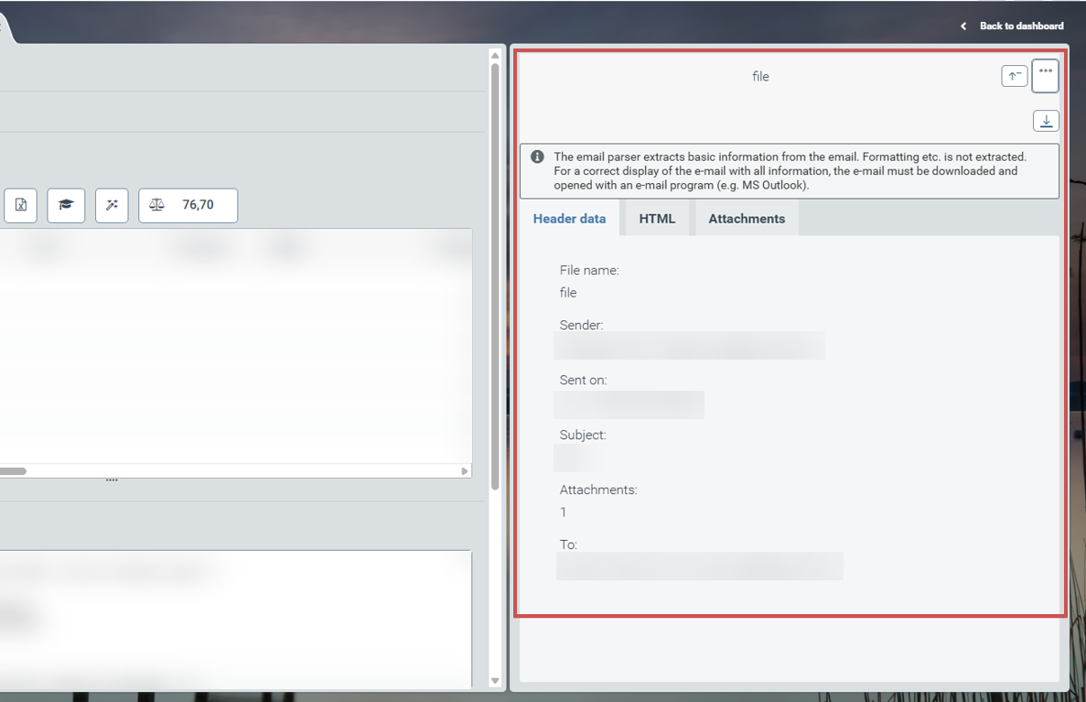Click the dotted splitter handle below the table
The width and height of the screenshot is (1086, 702).
[112, 480]
